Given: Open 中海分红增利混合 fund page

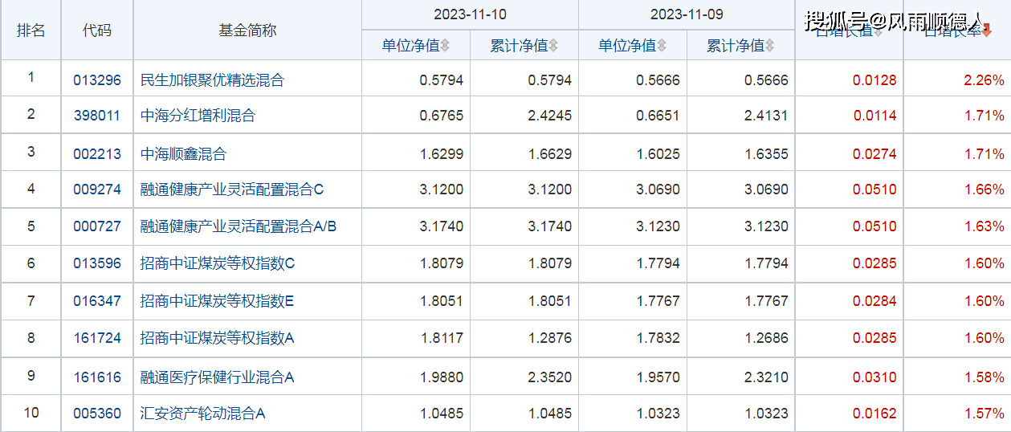Looking at the screenshot, I should tap(198, 116).
